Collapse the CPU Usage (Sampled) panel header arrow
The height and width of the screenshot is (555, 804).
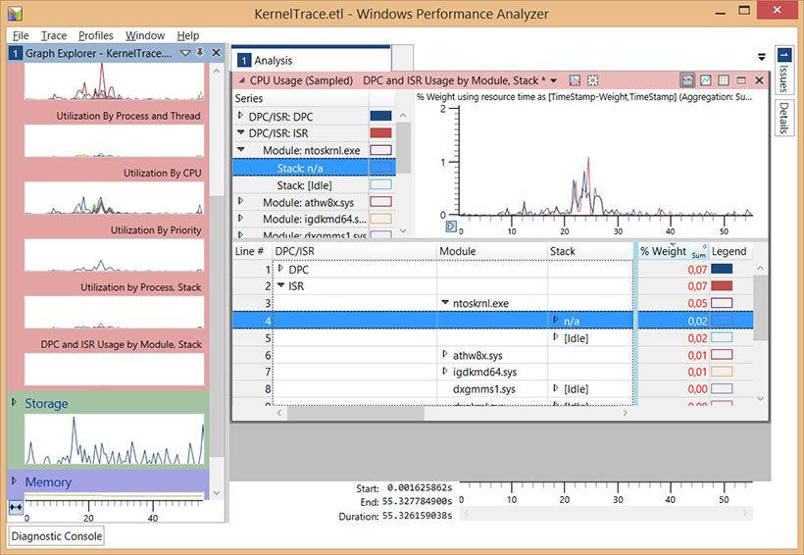pos(241,80)
